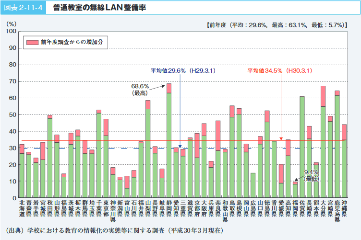361x240 pixels.
Task: Click the tallest bar, for 静岡県
Action: [x=169, y=140]
